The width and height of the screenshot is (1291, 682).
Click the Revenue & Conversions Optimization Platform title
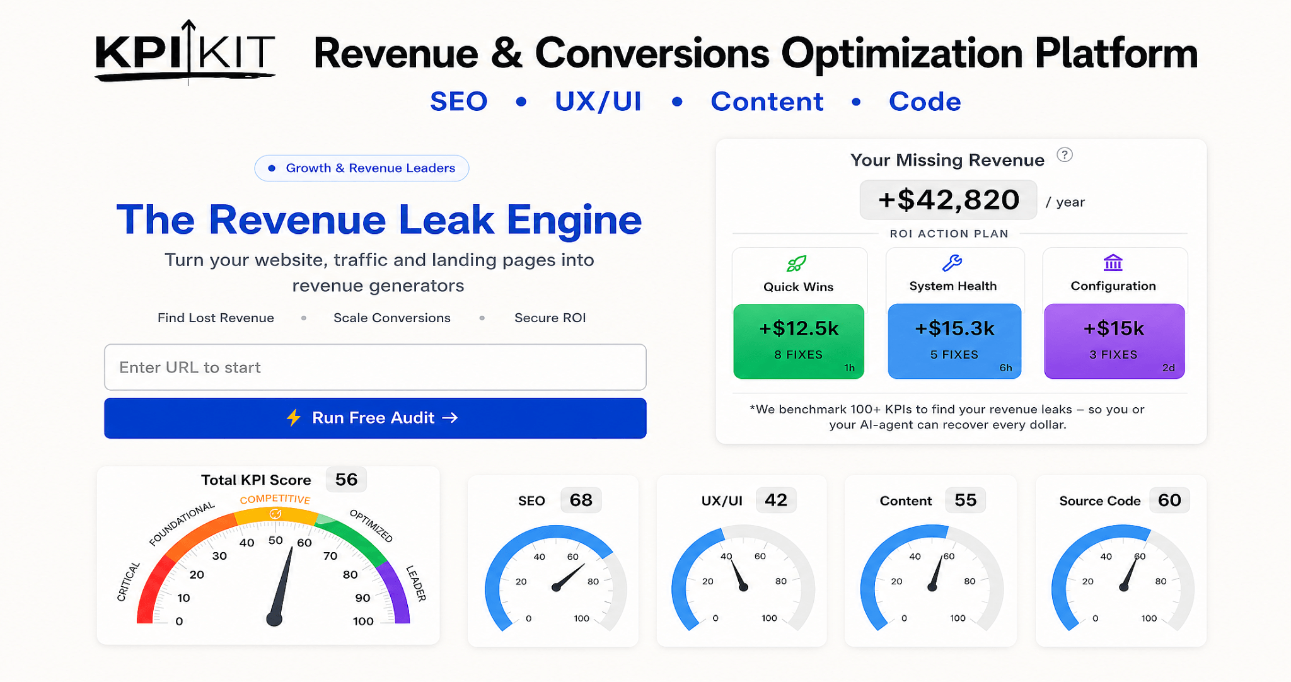[x=756, y=53]
